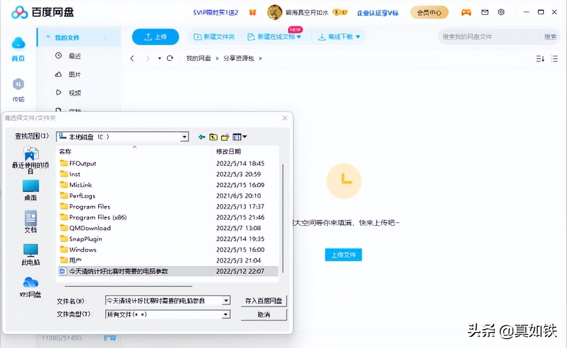Open the 查找范围 drive dropdown
Screen dimensions: 567x348
184,137
